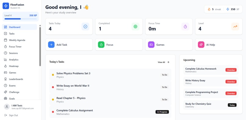Click the Heatmap flame icon in sidebar
Viewport: 246px width, 120px height.
pos(5,66)
